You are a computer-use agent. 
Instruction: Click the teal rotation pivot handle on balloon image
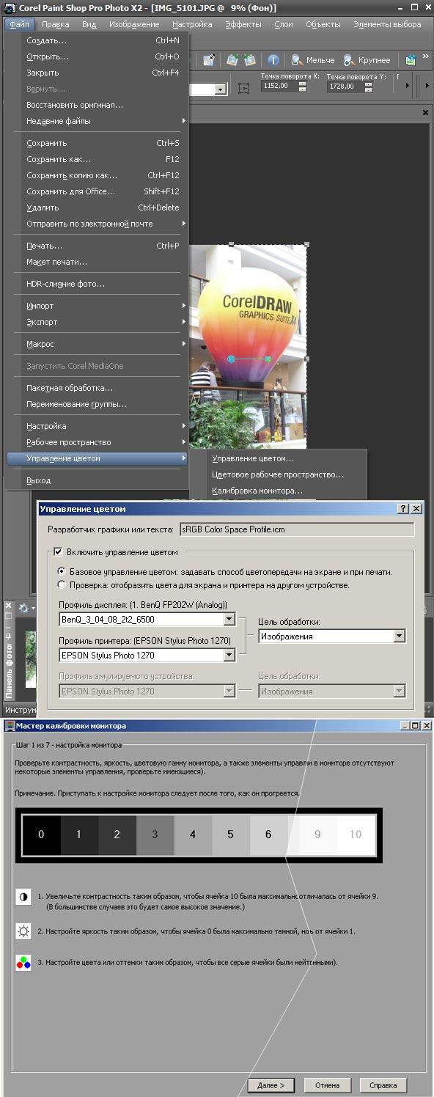coord(232,359)
